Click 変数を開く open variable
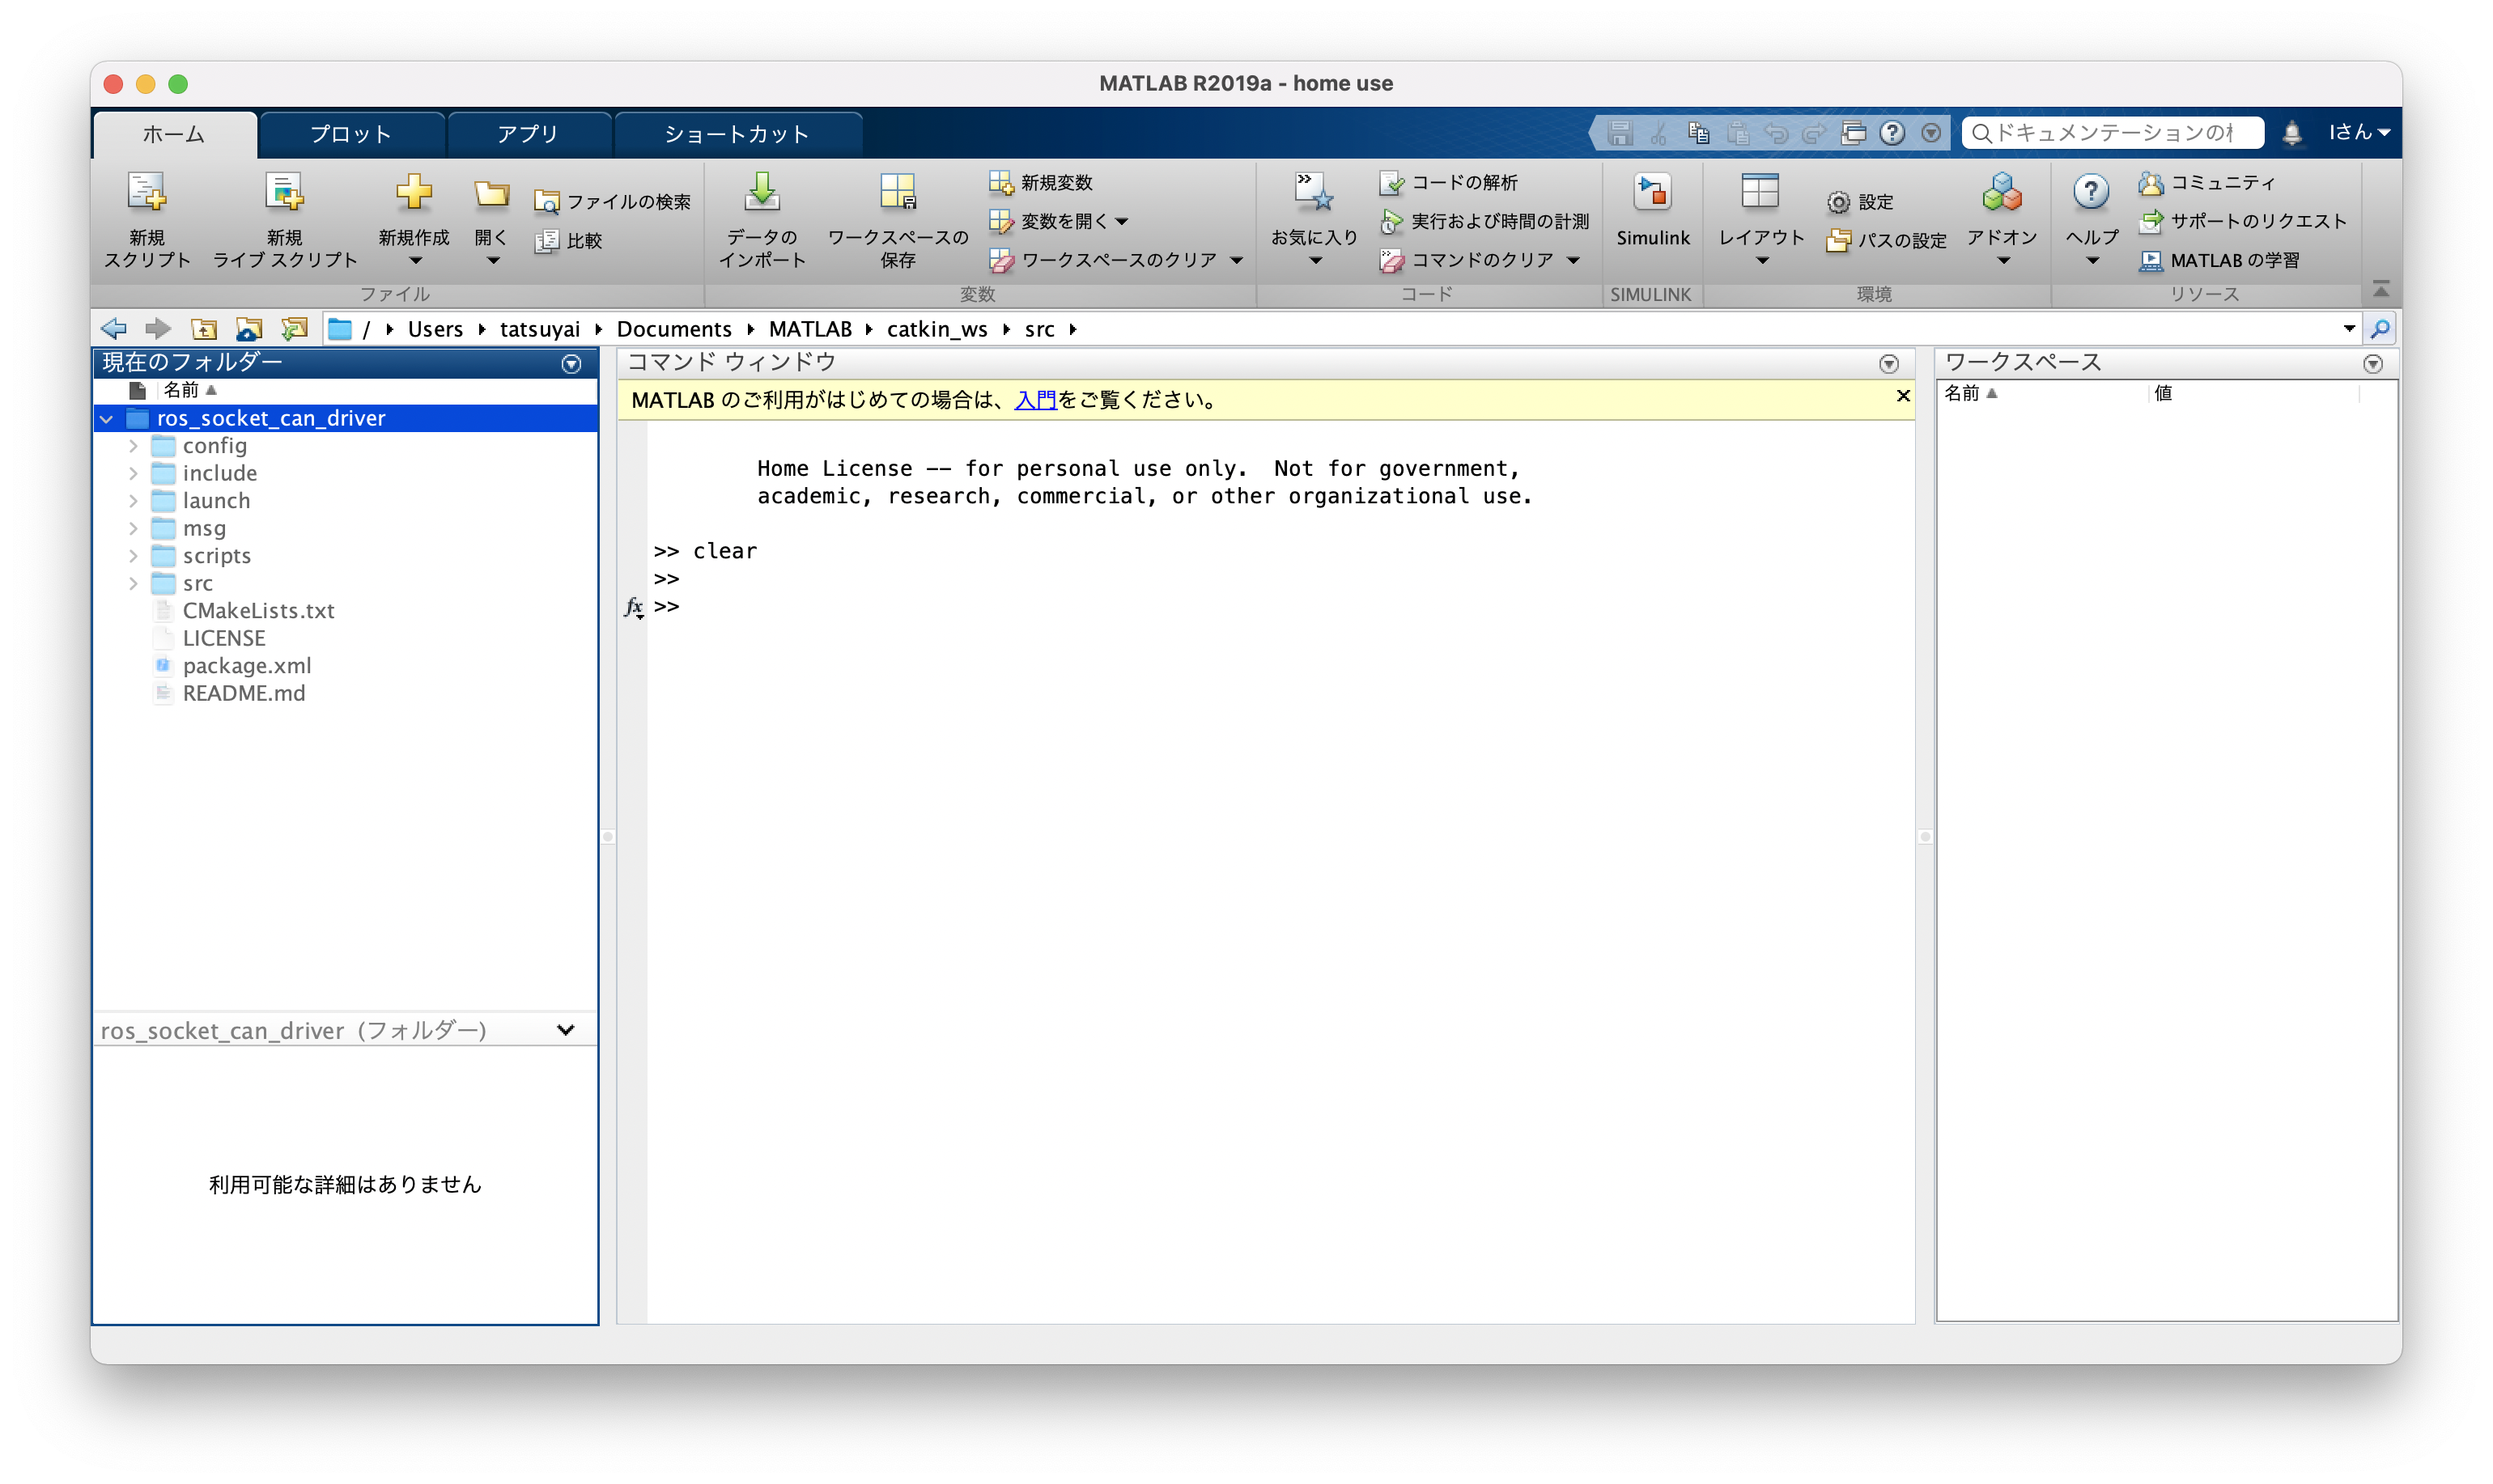 1059,221
